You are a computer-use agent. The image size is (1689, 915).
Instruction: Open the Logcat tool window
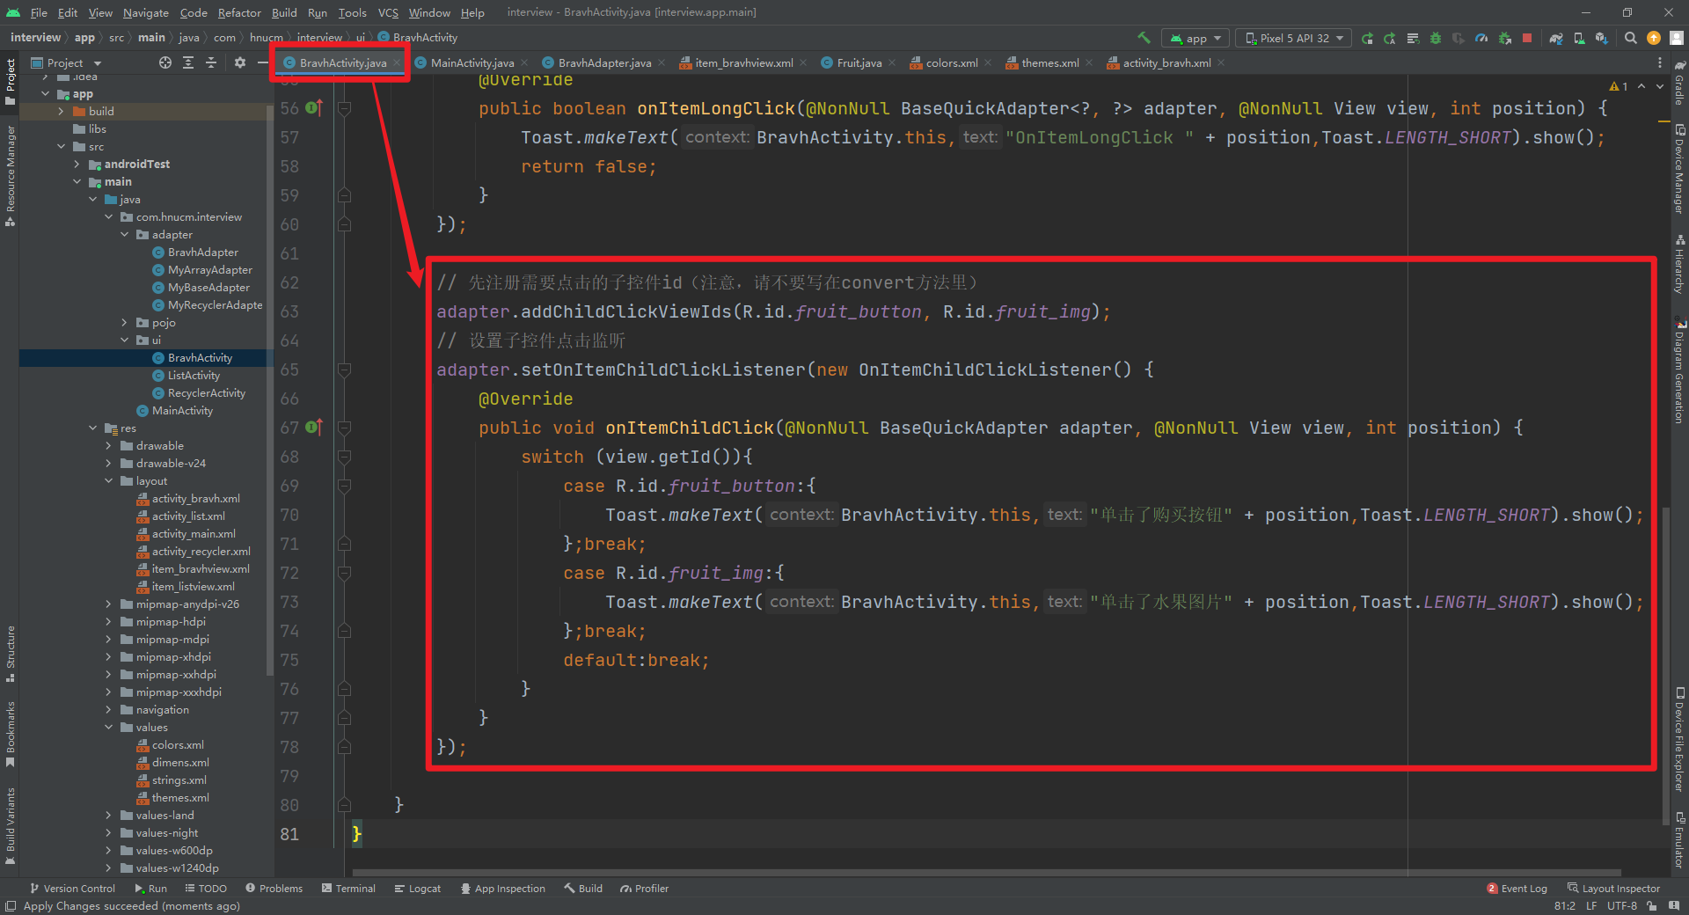click(418, 889)
